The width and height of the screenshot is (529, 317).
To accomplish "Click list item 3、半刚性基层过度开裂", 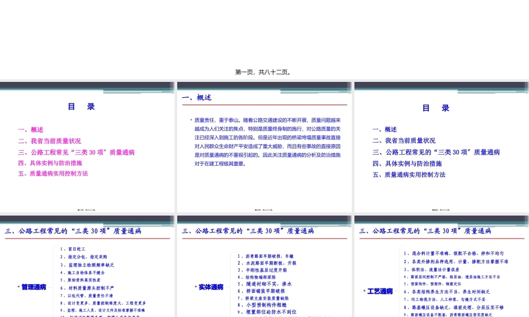I will [x=262, y=270].
